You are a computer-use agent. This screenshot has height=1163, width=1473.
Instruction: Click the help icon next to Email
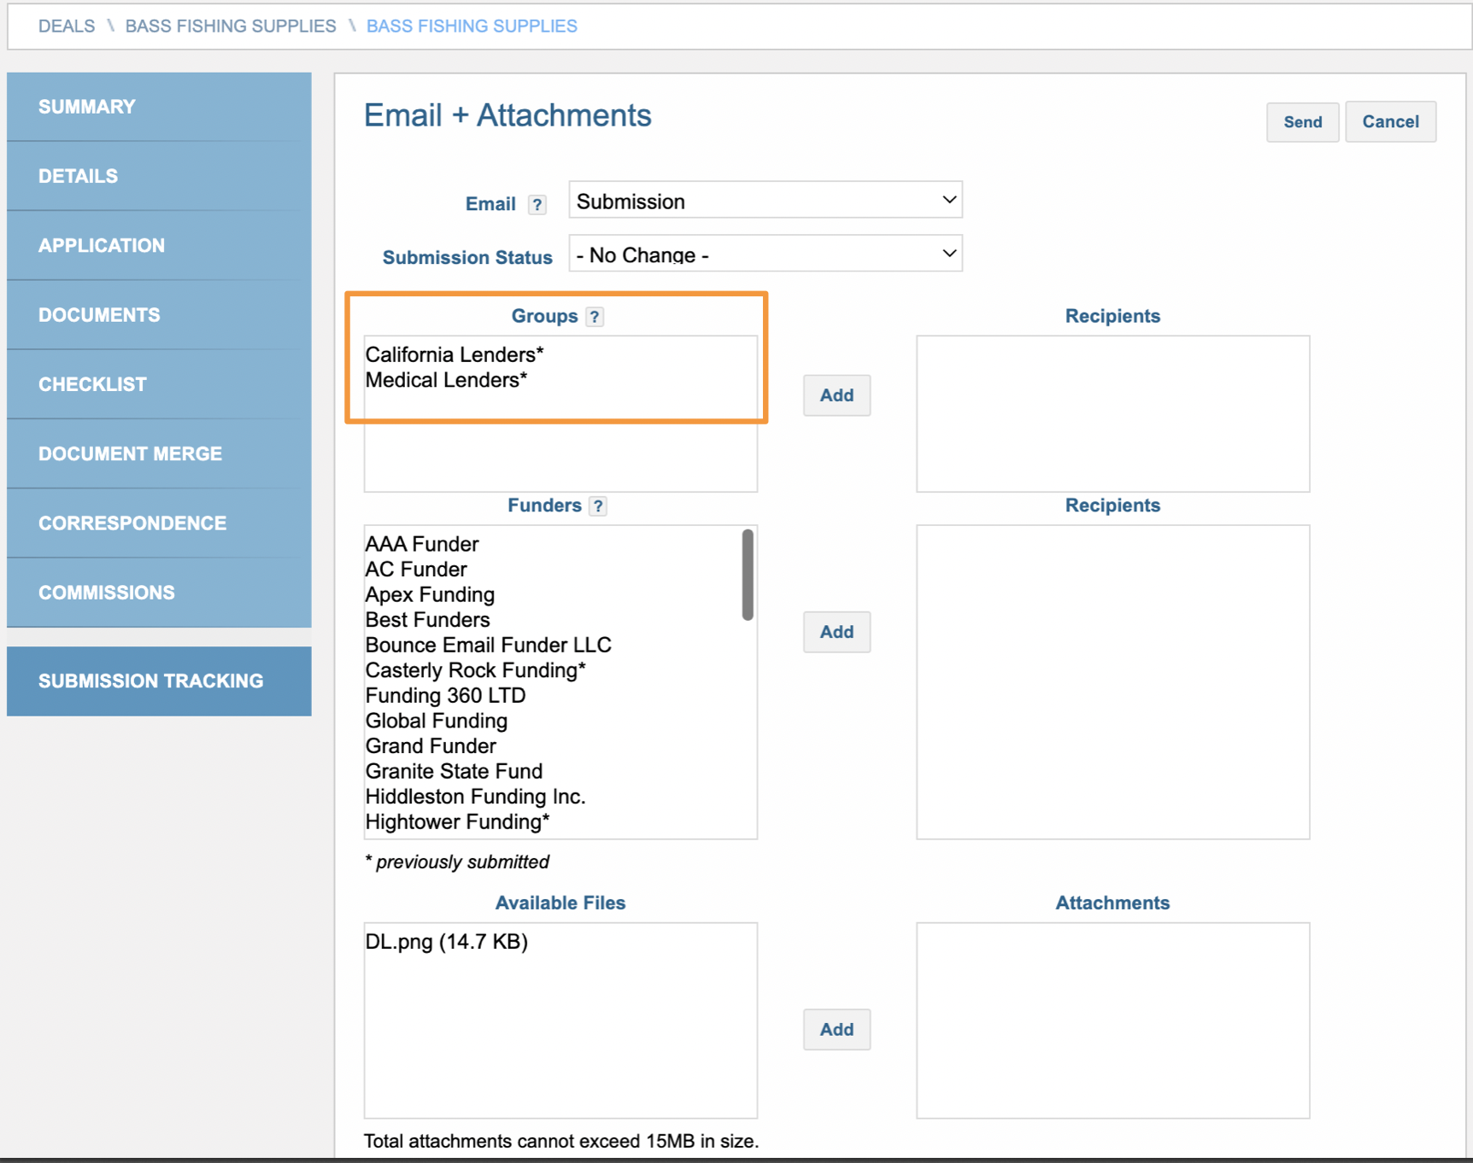[537, 205]
